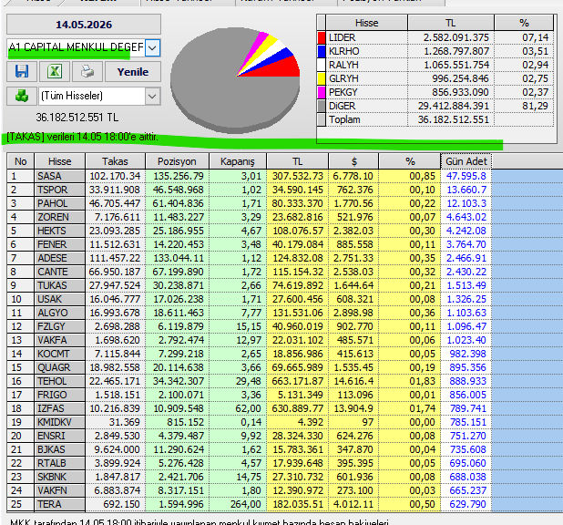Select the QUAGR stock cell

click(x=60, y=367)
